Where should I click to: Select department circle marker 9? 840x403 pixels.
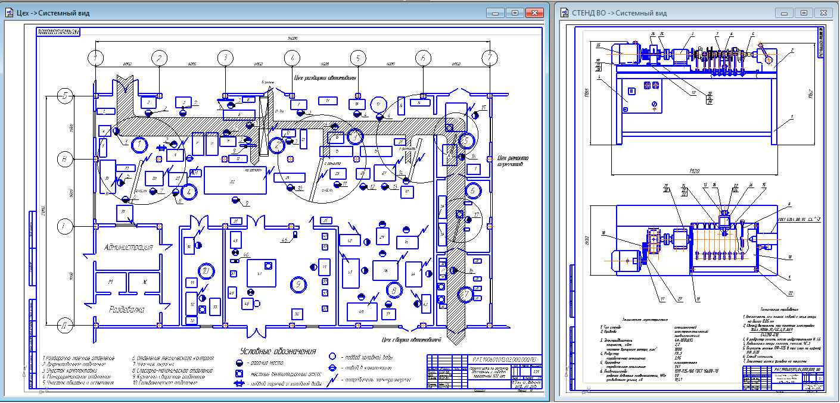pyautogui.click(x=298, y=285)
